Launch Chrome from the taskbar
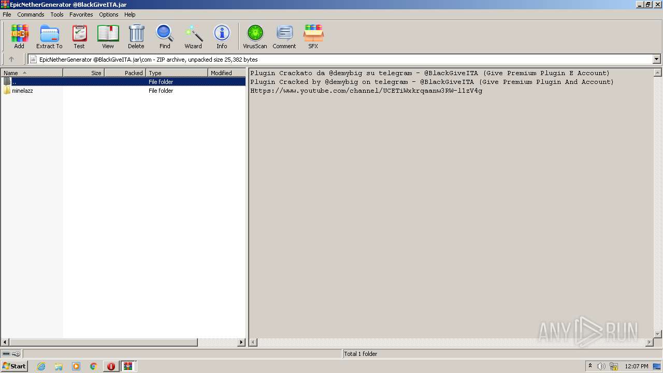This screenshot has height=373, width=663. 93,366
